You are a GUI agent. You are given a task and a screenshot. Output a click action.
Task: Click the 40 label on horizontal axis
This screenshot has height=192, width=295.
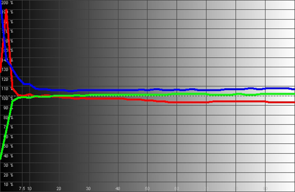[x=118, y=189]
